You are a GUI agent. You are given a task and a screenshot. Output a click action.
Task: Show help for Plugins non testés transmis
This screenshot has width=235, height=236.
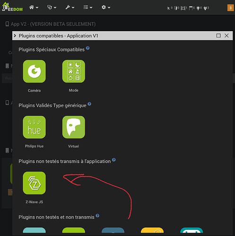114,160
